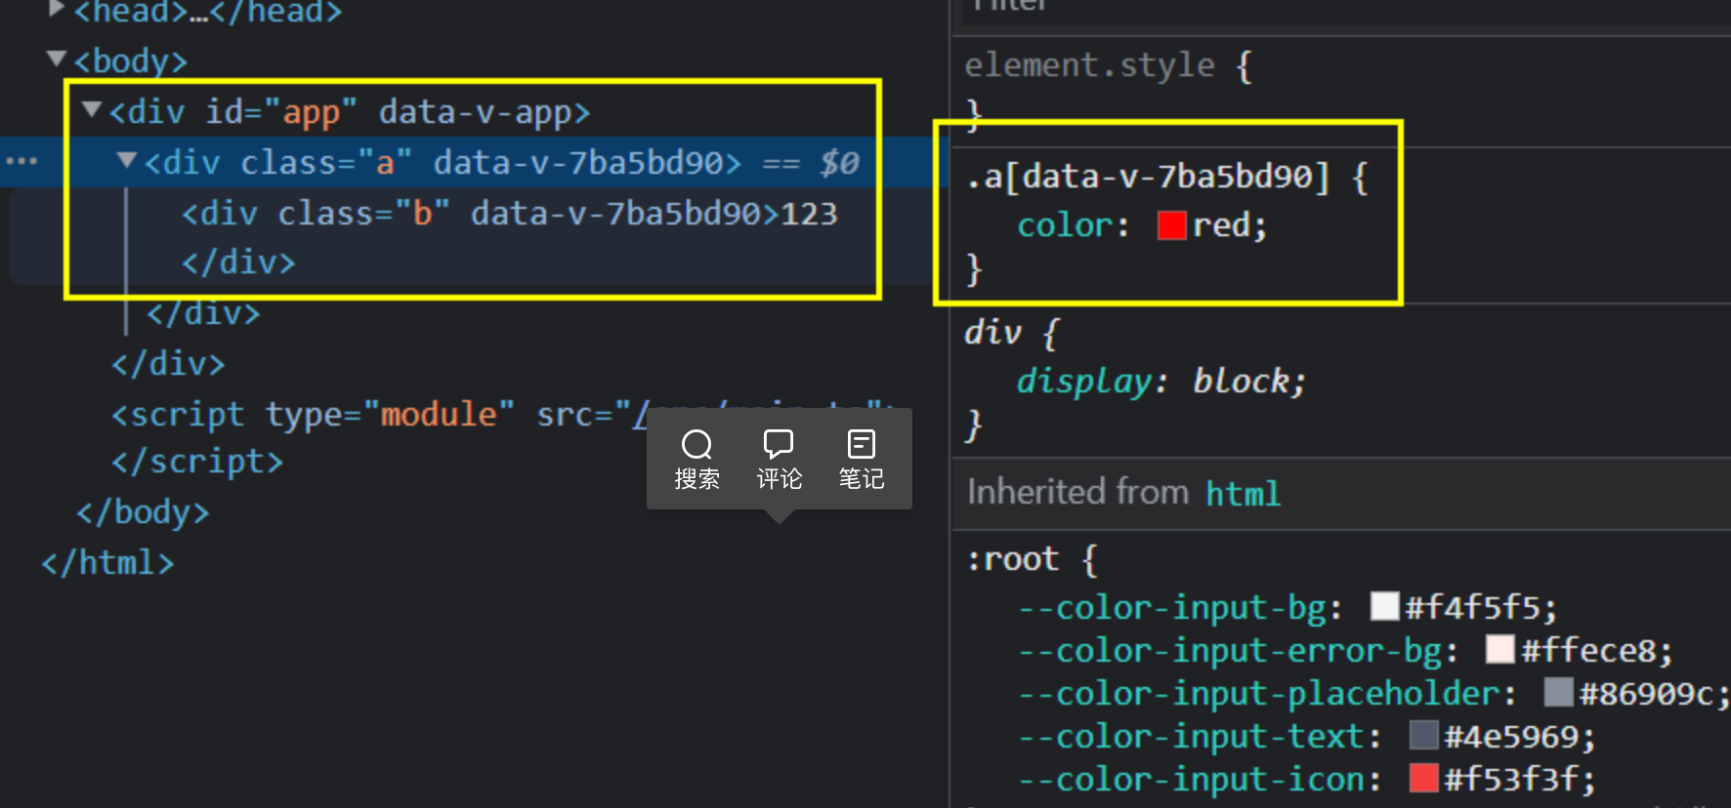Image resolution: width=1731 pixels, height=808 pixels.
Task: Expand the collapsed head element
Action: point(57,9)
